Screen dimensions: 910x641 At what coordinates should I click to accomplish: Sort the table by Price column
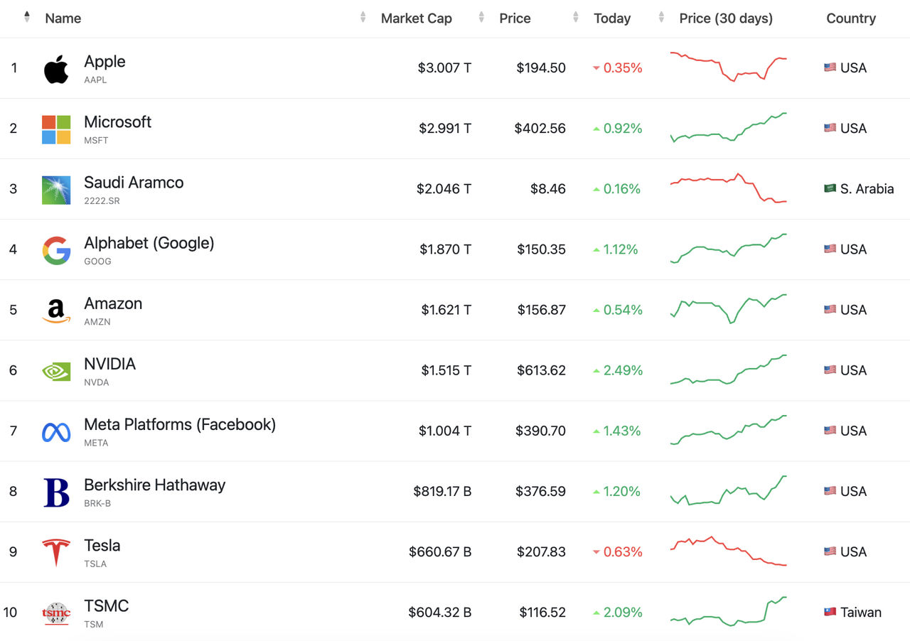pyautogui.click(x=515, y=18)
